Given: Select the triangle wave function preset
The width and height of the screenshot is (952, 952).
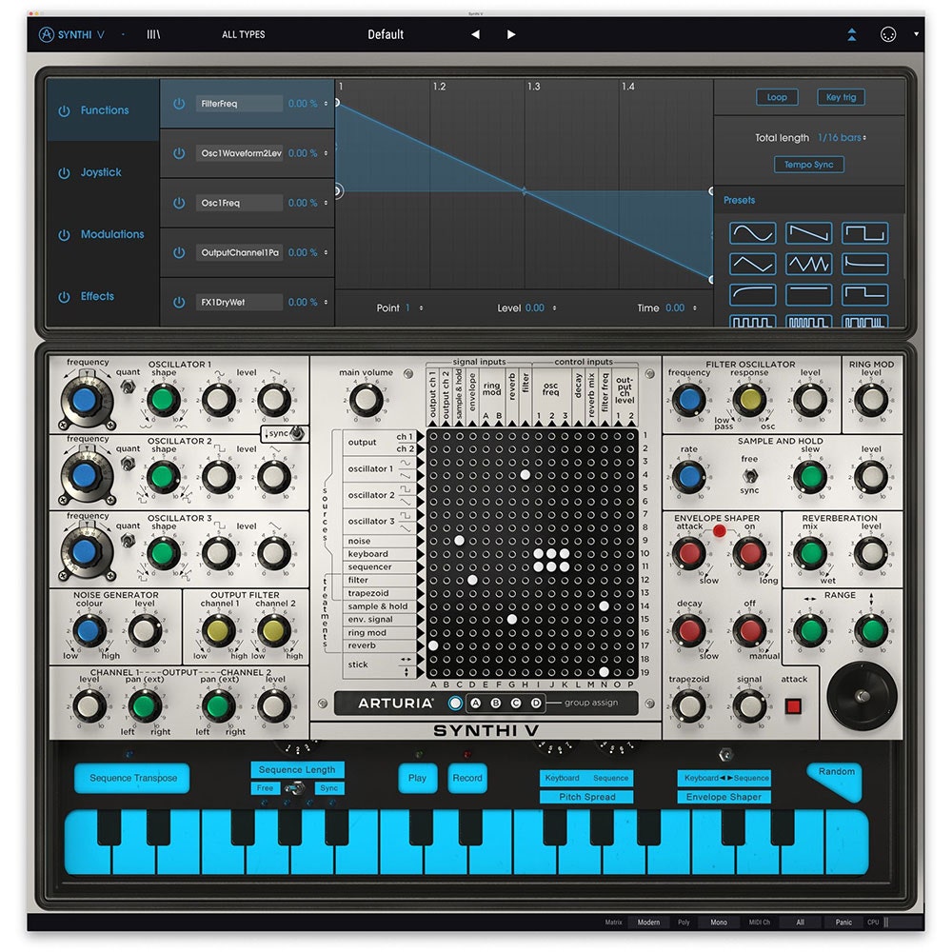Looking at the screenshot, I should (x=752, y=264).
